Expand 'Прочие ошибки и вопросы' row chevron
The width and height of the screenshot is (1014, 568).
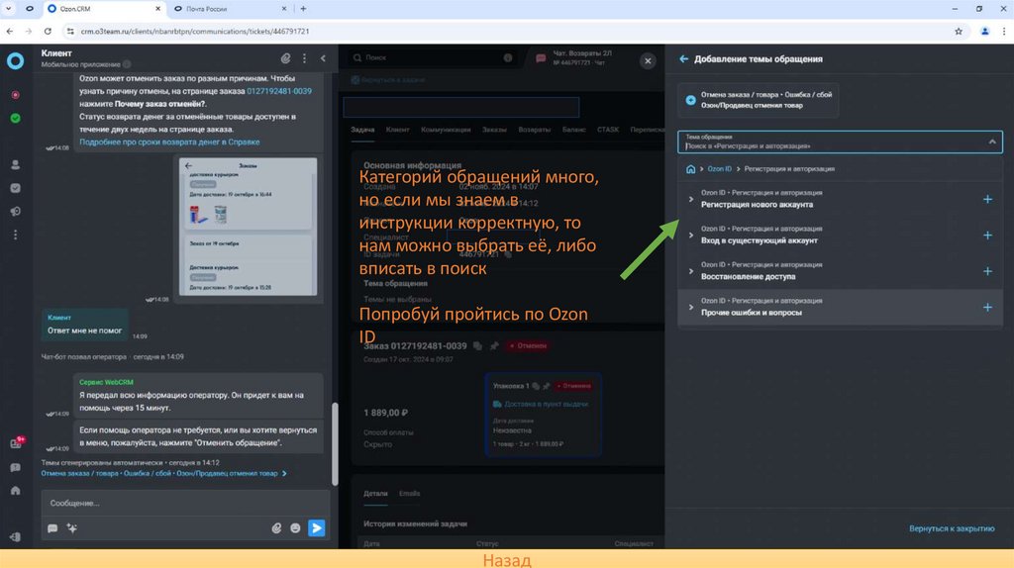point(690,308)
